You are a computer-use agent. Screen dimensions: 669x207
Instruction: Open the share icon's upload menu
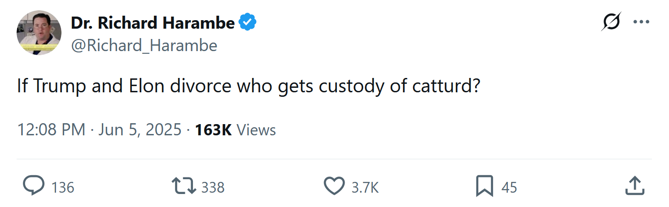635,186
